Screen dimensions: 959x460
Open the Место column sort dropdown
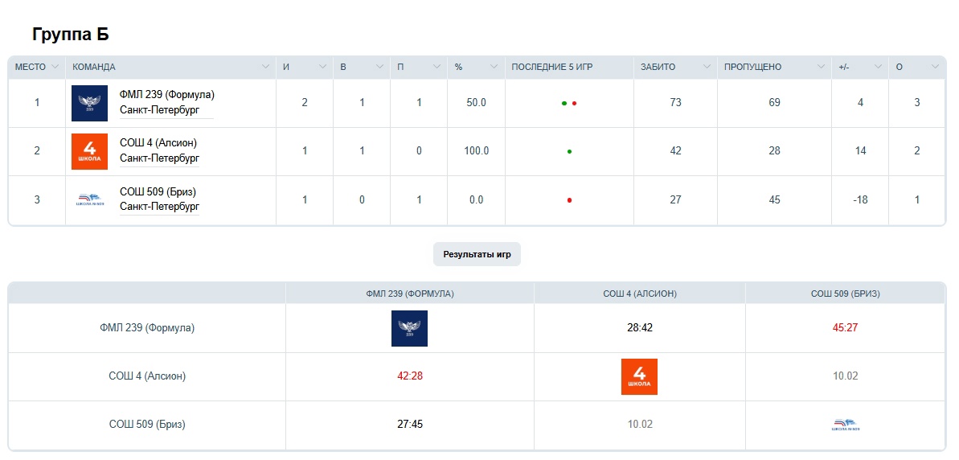point(55,67)
